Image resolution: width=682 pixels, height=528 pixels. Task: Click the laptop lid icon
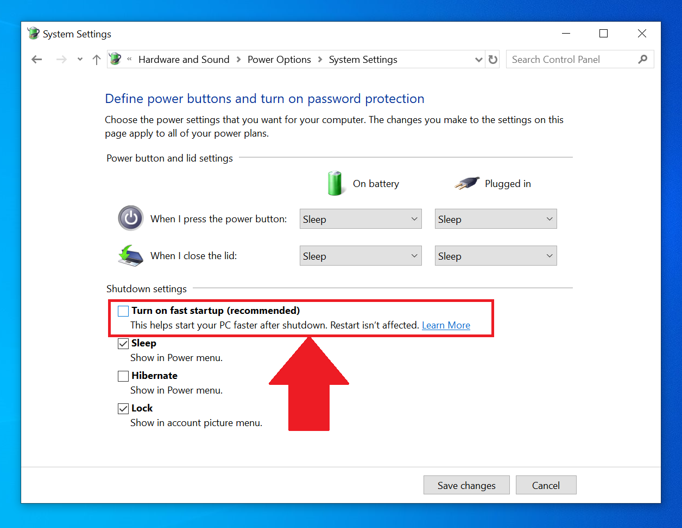[x=130, y=255]
